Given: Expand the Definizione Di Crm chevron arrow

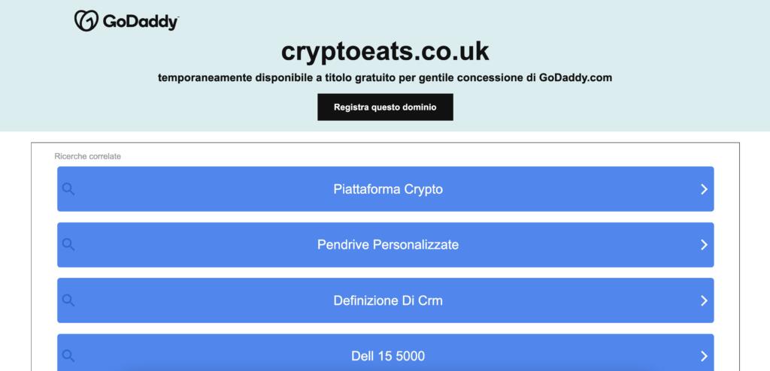Looking at the screenshot, I should (x=704, y=300).
